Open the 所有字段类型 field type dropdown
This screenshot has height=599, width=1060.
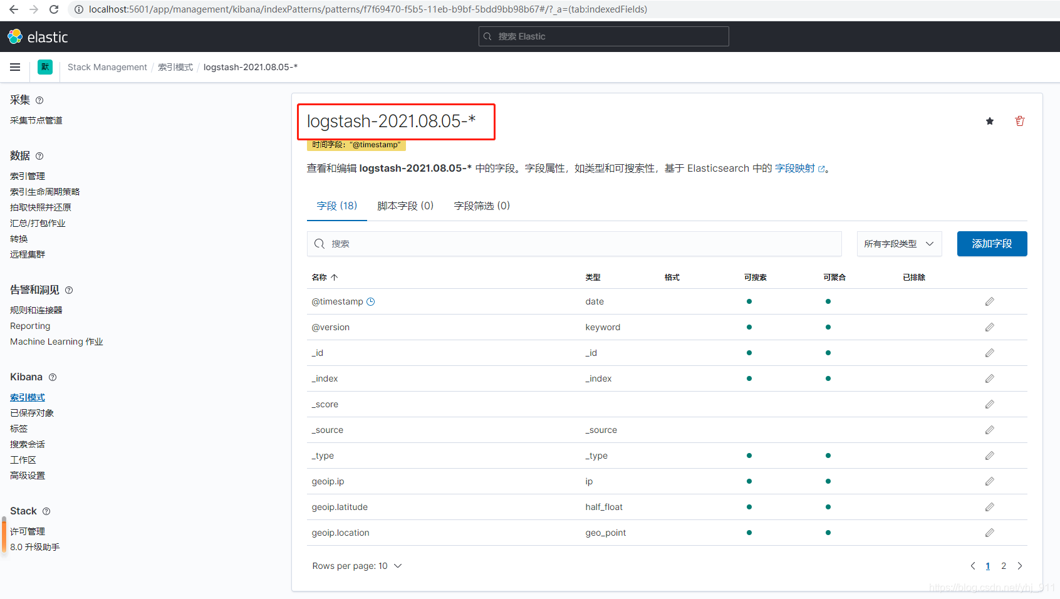tap(900, 244)
